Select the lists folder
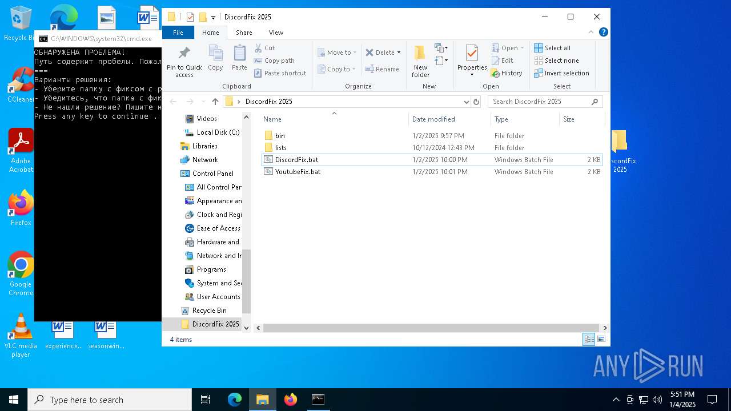The width and height of the screenshot is (731, 411). click(432, 148)
